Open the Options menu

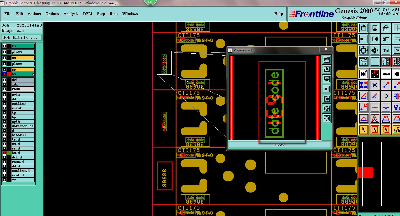tap(52, 14)
